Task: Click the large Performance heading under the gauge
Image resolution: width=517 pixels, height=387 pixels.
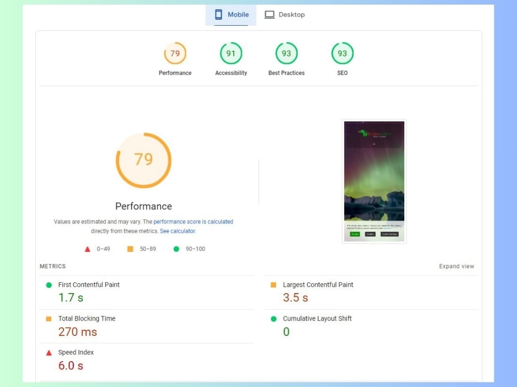Action: click(143, 206)
